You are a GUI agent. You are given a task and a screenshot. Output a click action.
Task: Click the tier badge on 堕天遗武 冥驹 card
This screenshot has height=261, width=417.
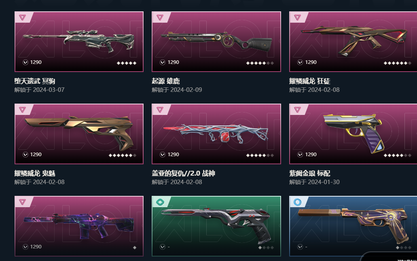[23, 17]
